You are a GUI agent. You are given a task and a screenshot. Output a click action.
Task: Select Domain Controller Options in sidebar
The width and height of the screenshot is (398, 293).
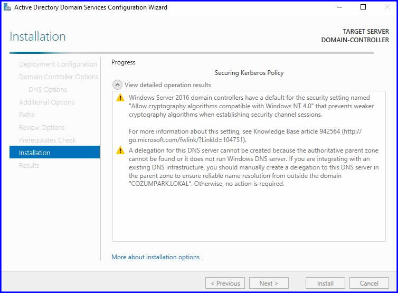coord(58,77)
